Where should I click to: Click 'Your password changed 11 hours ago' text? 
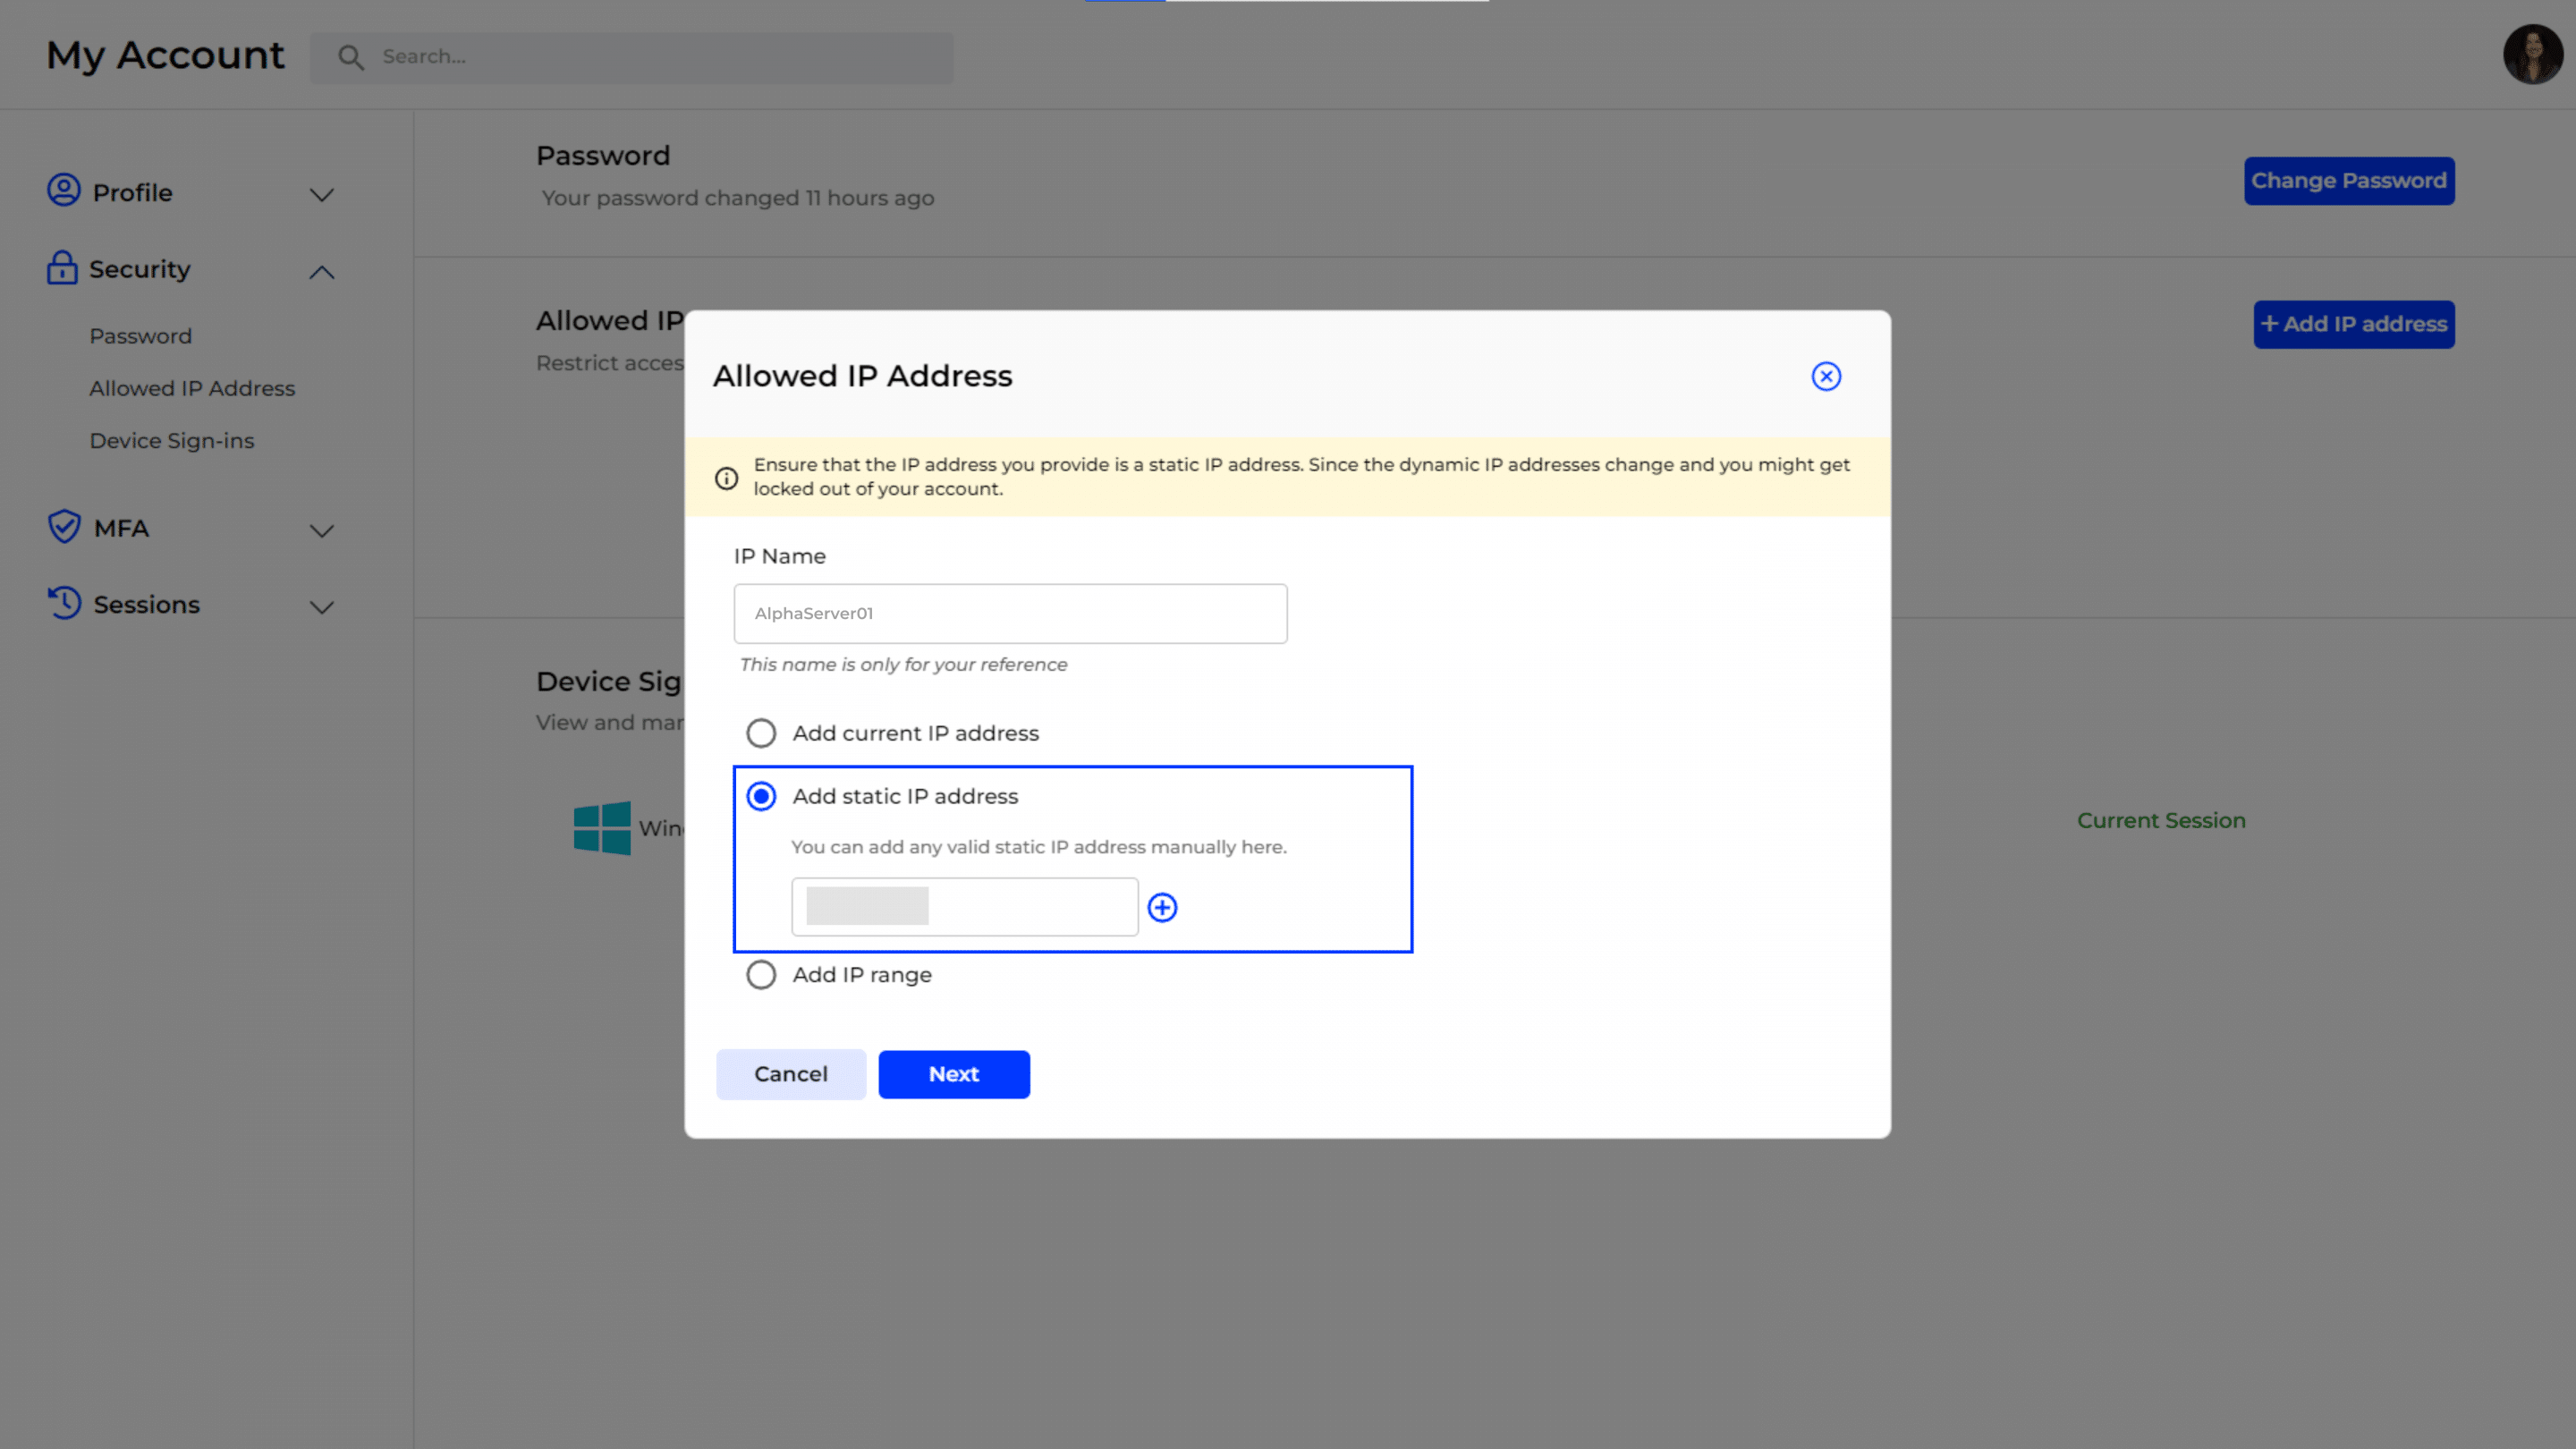point(738,198)
